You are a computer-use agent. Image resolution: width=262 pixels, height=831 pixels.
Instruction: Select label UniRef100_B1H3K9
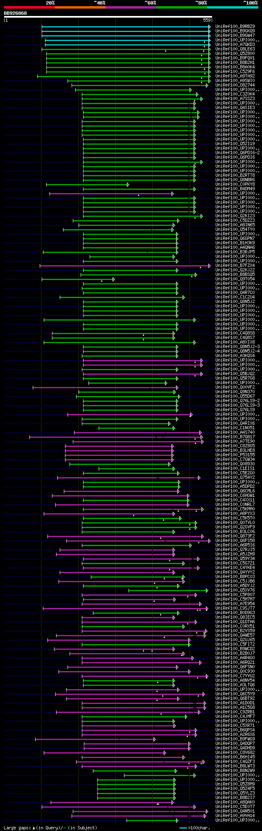click(x=235, y=243)
